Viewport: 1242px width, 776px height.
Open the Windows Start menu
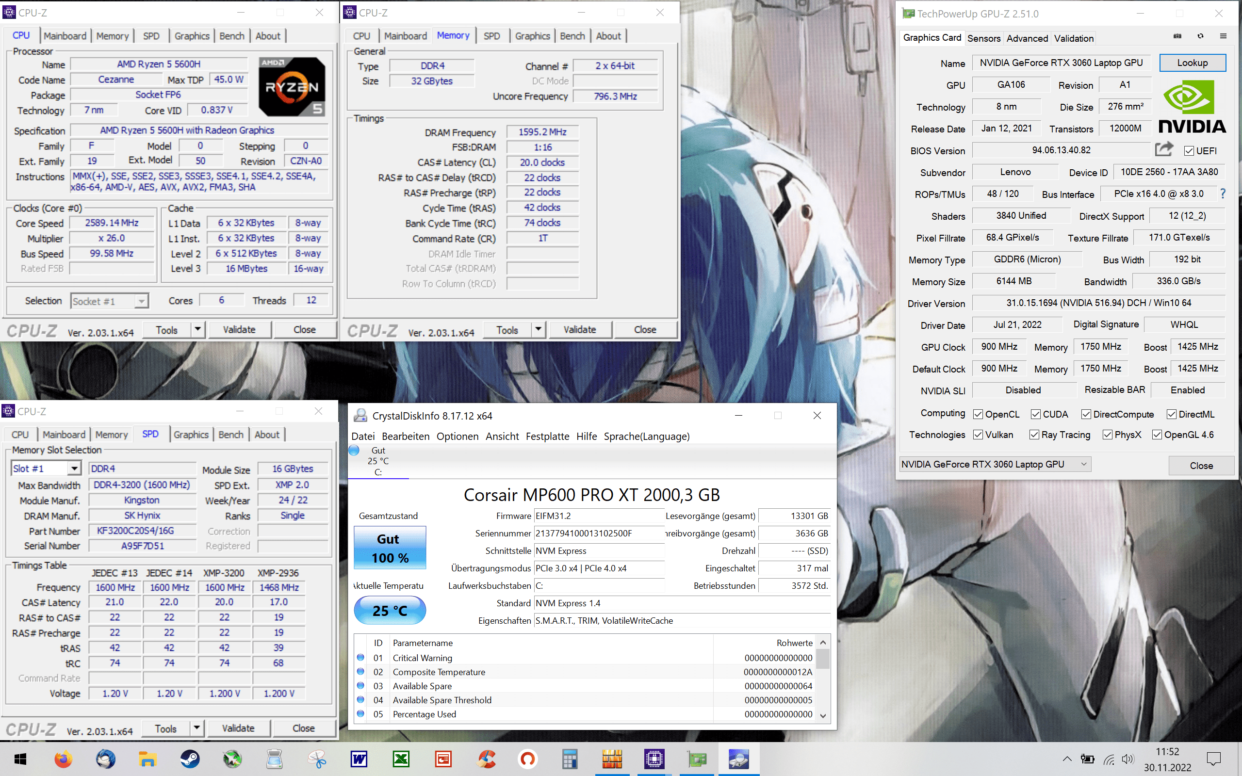click(x=20, y=759)
